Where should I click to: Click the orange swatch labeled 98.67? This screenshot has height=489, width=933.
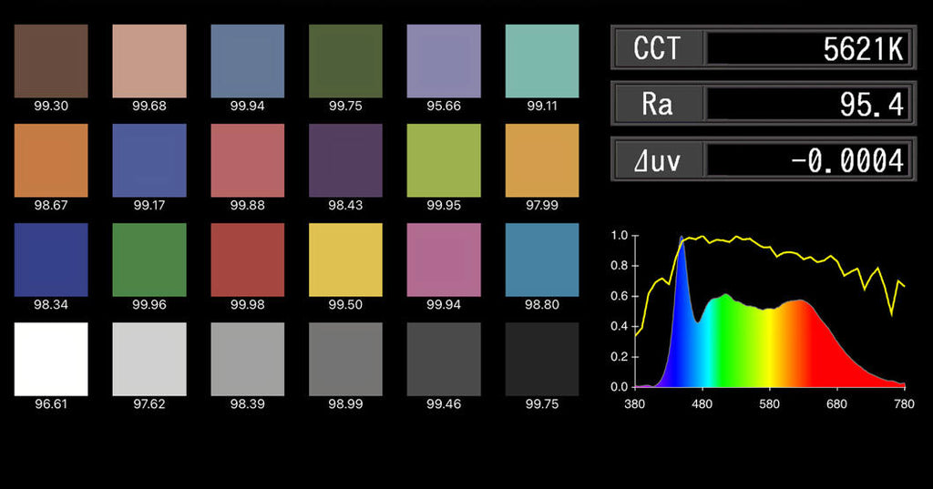click(x=51, y=160)
